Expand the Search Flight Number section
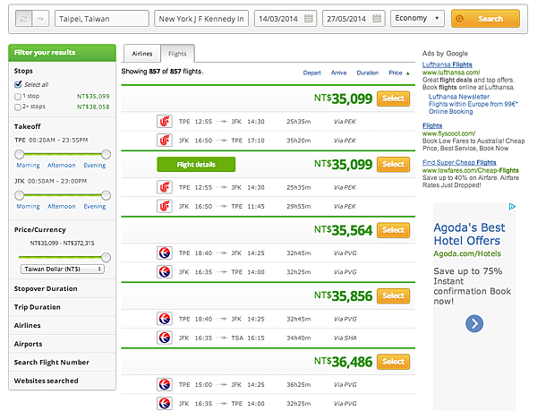This screenshot has width=537, height=411. pos(63,363)
